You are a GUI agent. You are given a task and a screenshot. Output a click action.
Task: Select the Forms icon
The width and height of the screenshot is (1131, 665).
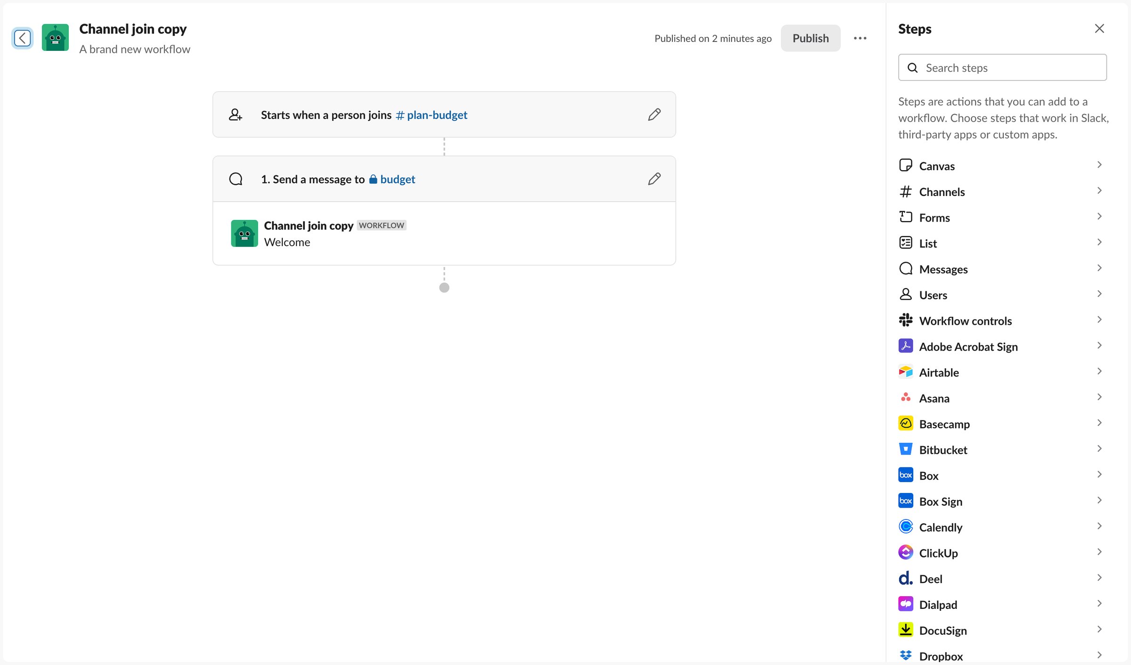pyautogui.click(x=906, y=217)
